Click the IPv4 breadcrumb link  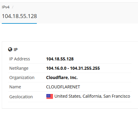[6, 7]
